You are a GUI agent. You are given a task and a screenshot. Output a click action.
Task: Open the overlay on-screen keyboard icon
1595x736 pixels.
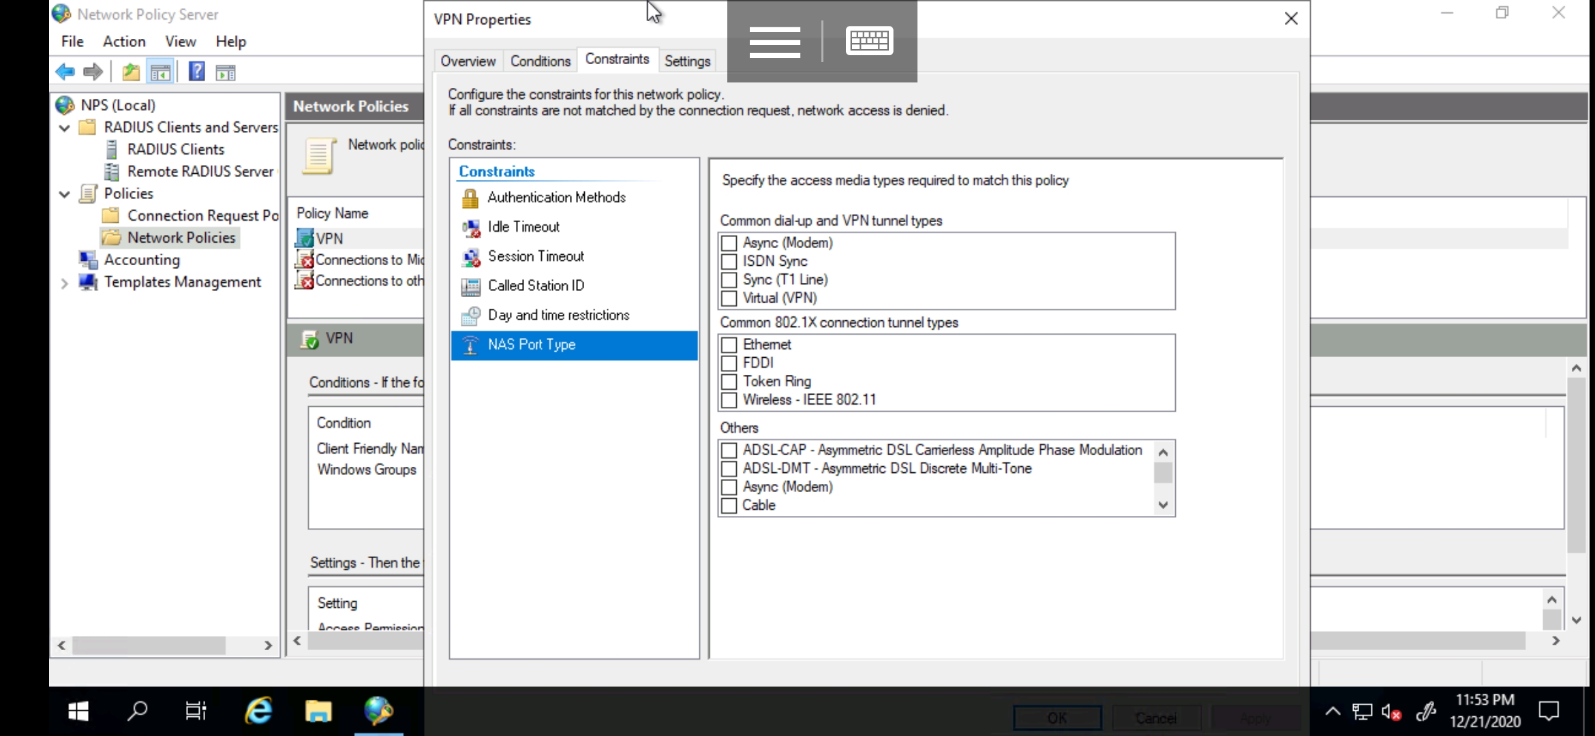869,41
